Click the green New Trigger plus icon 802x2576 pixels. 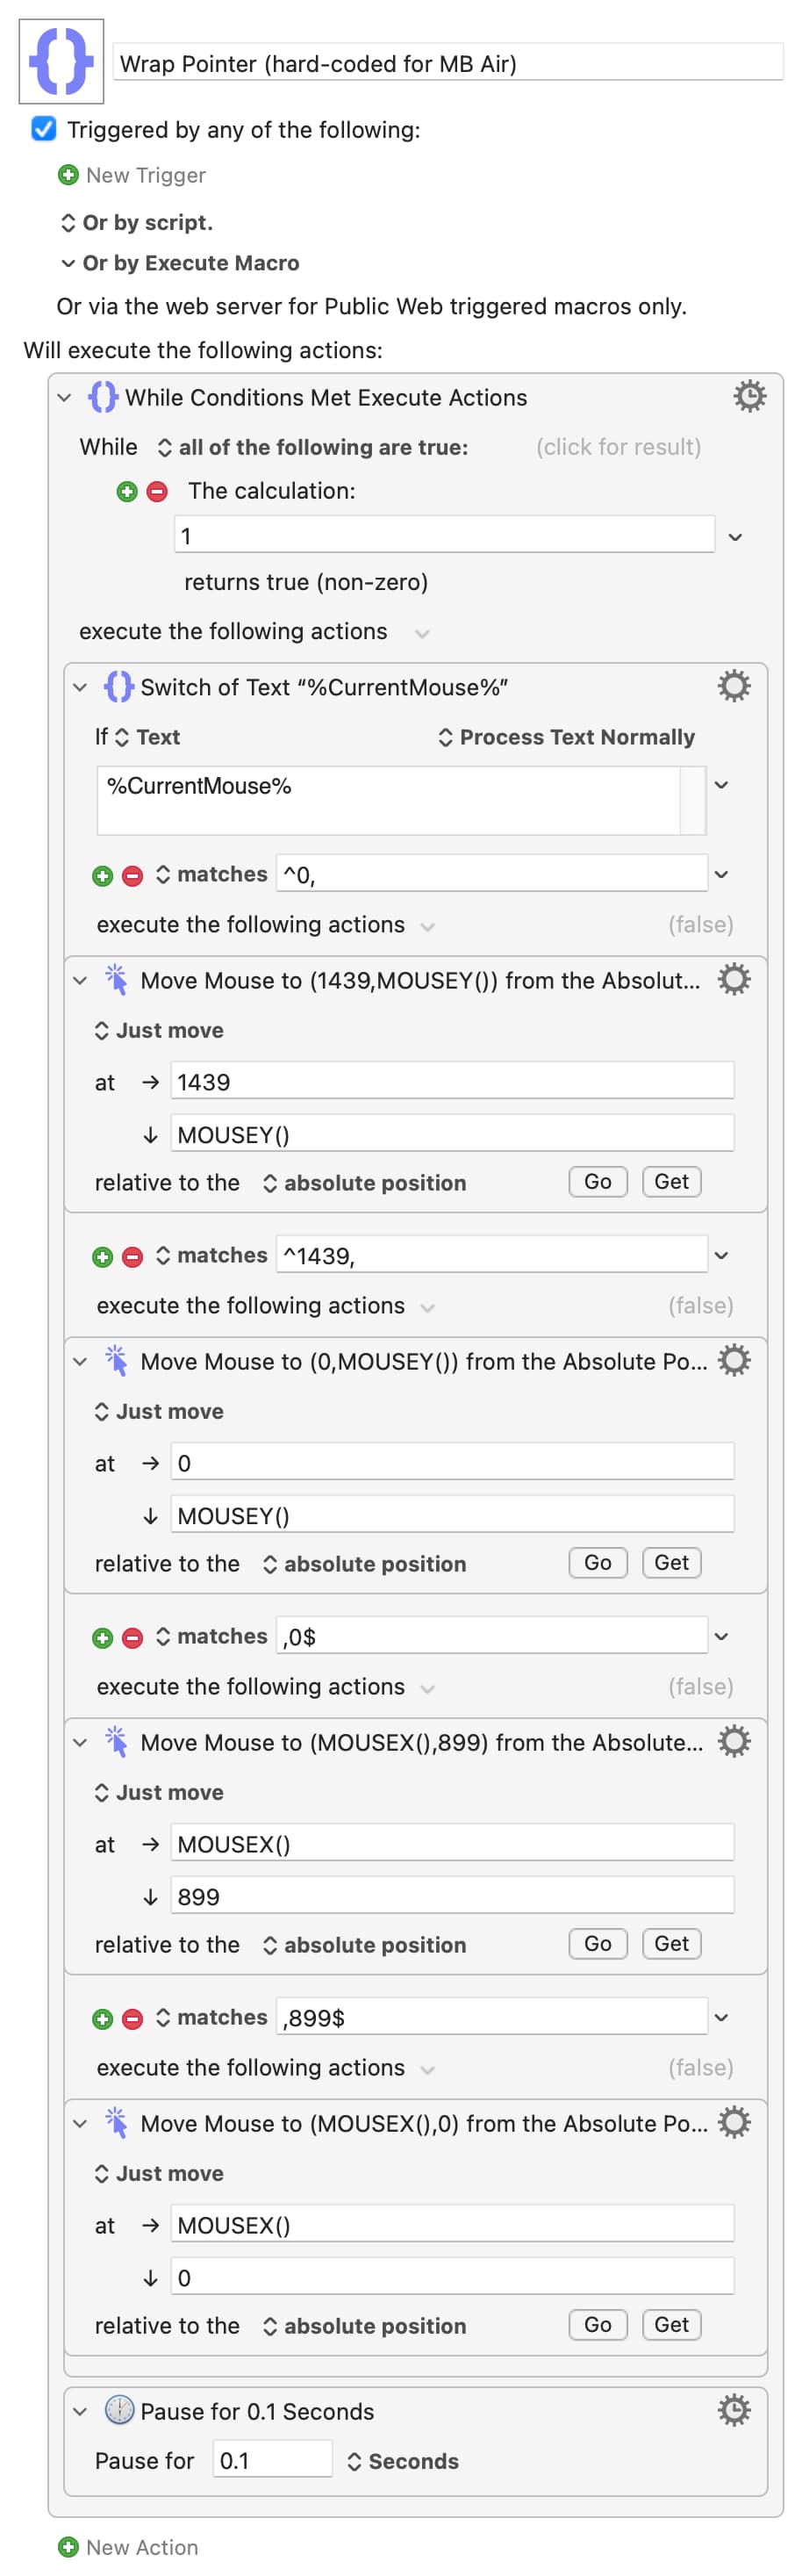[68, 175]
